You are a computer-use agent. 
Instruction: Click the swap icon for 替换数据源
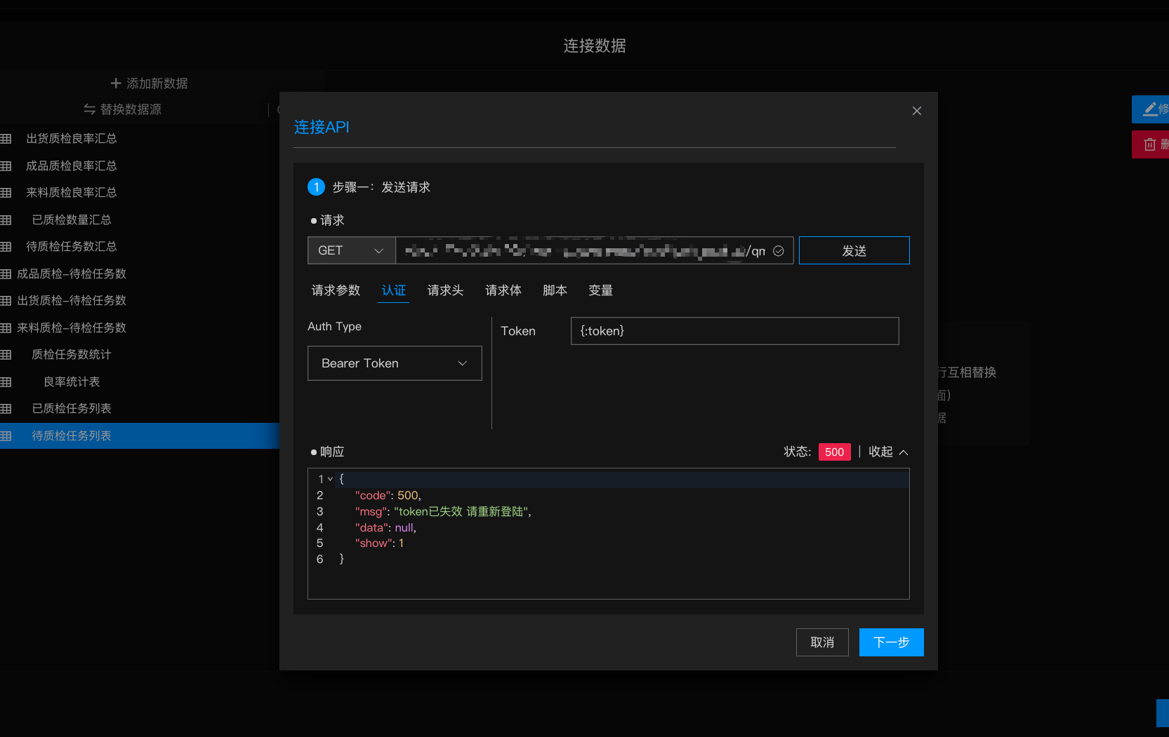(x=89, y=109)
